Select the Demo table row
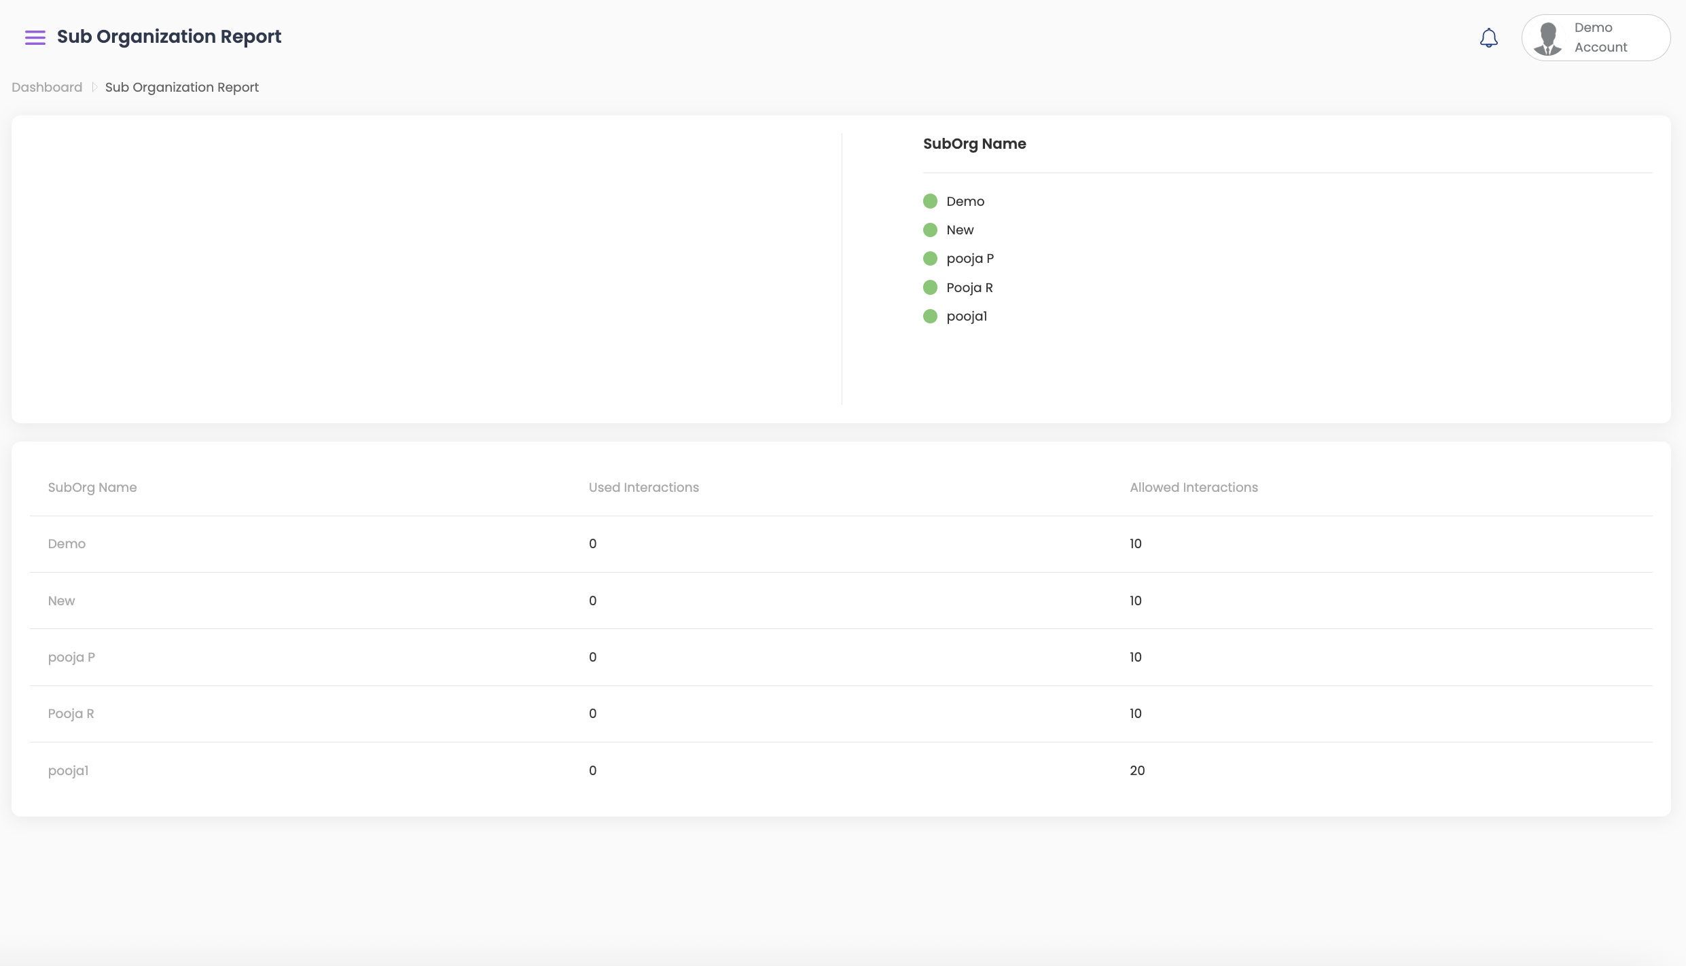The height and width of the screenshot is (966, 1686). (67, 543)
